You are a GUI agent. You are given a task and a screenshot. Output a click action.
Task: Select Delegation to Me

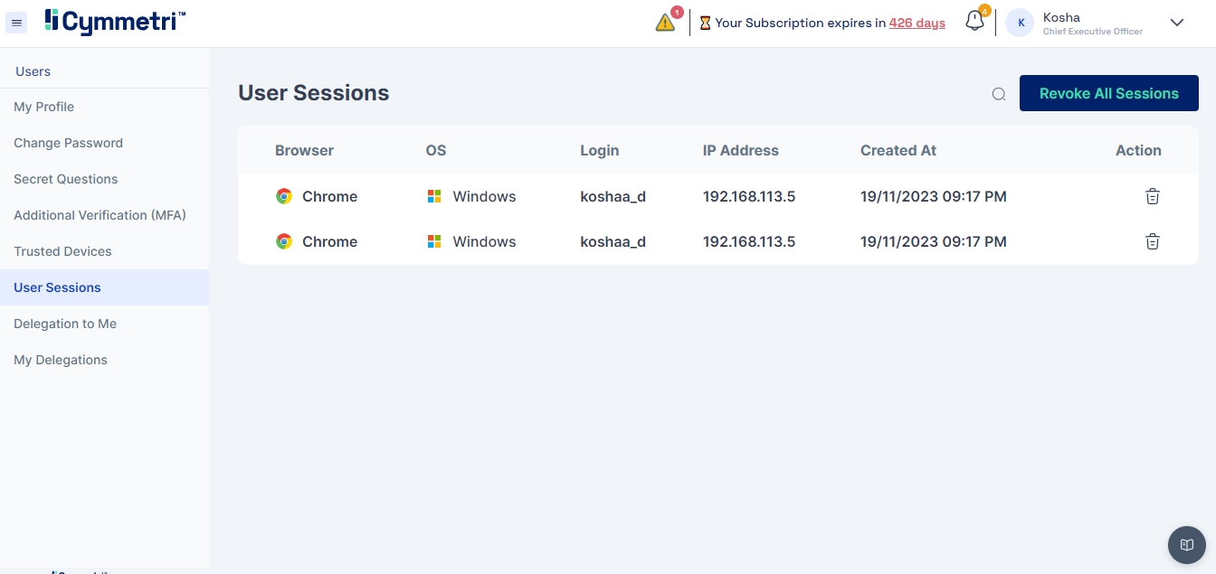(65, 324)
